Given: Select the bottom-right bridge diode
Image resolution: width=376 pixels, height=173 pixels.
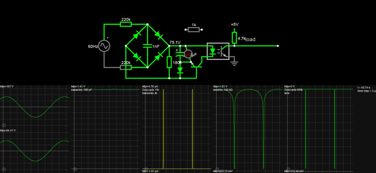Looking at the screenshot, I should pyautogui.click(x=158, y=57).
